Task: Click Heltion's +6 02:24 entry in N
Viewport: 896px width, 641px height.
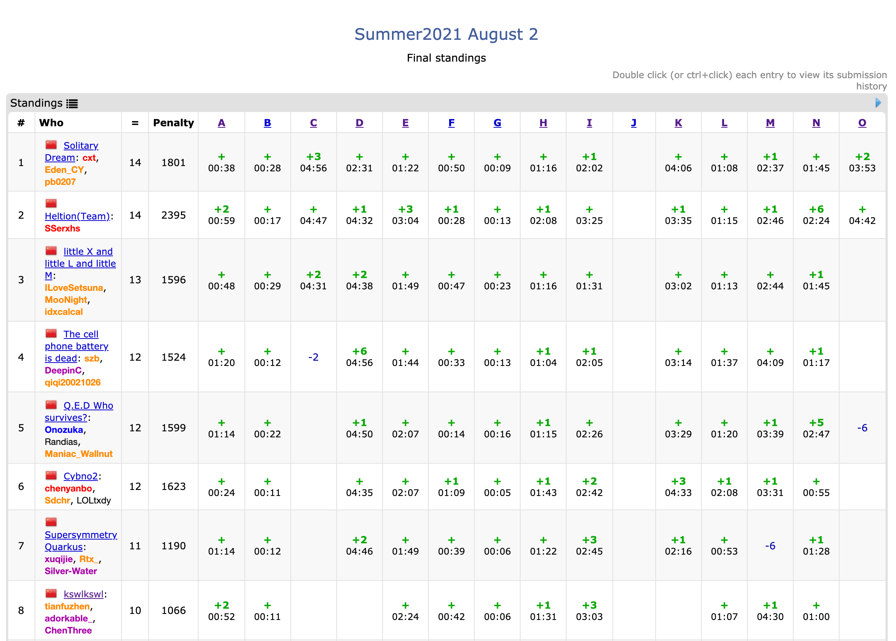Action: pyautogui.click(x=816, y=215)
